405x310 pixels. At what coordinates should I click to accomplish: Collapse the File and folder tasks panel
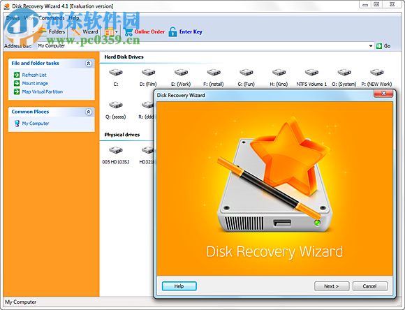tap(89, 64)
